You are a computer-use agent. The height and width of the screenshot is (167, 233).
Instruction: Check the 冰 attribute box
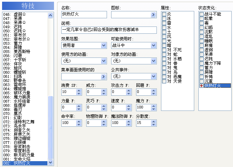[164, 19]
